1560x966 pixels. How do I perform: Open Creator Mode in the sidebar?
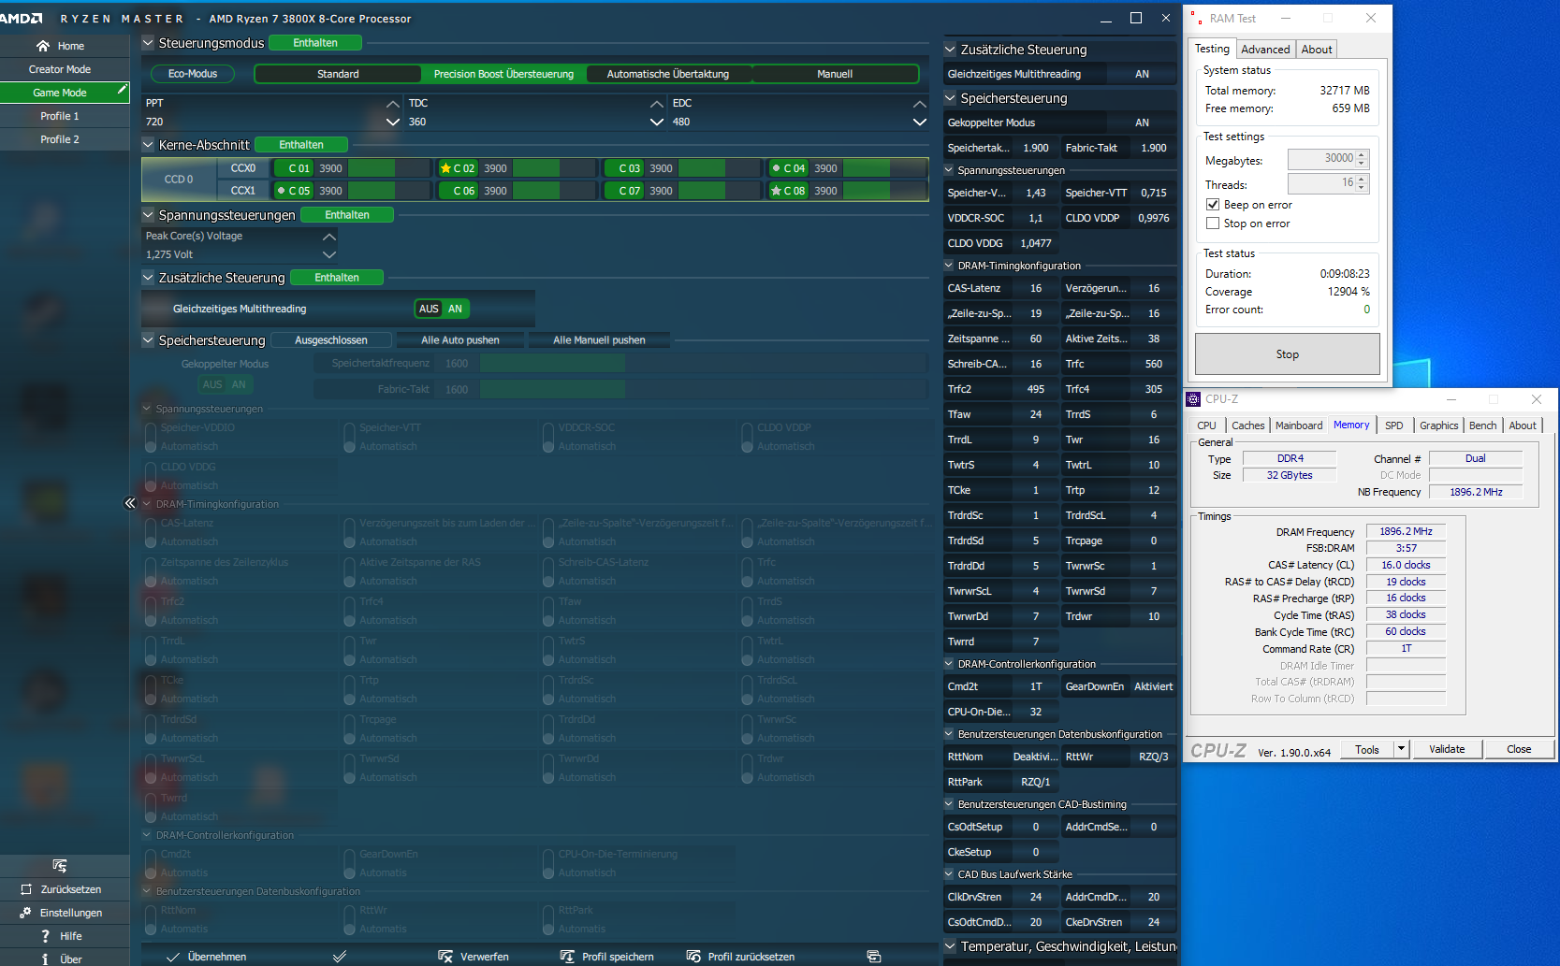[60, 69]
